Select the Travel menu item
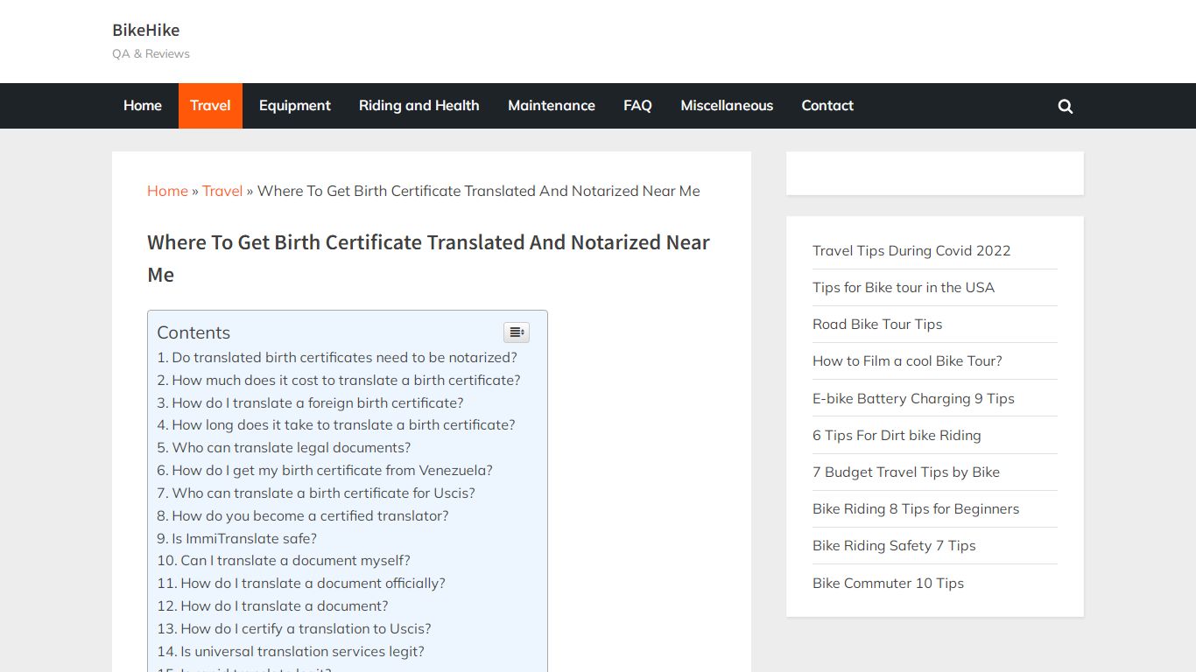Image resolution: width=1196 pixels, height=672 pixels. tap(210, 106)
